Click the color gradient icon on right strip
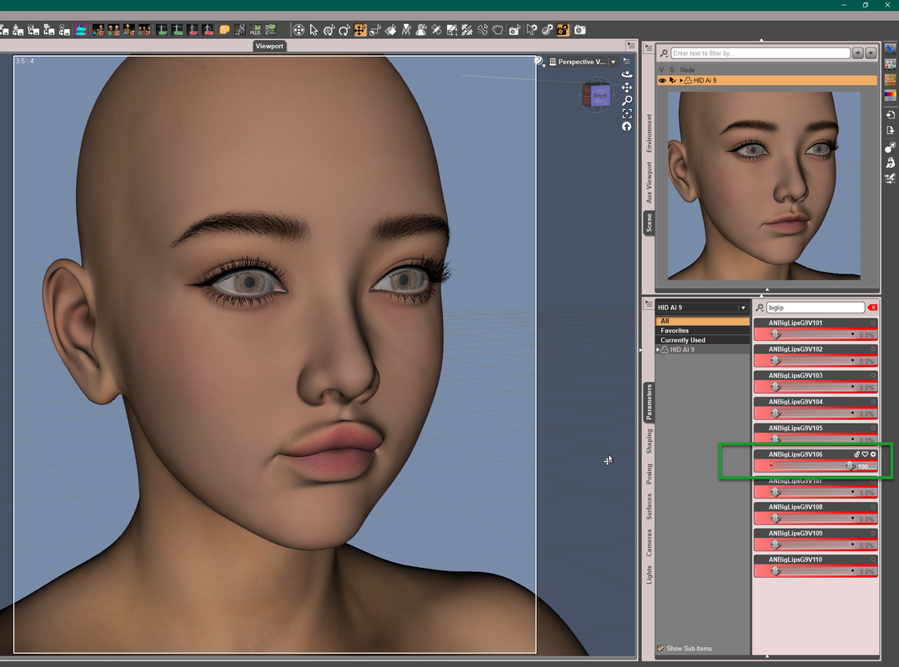The width and height of the screenshot is (899, 667). tap(891, 95)
